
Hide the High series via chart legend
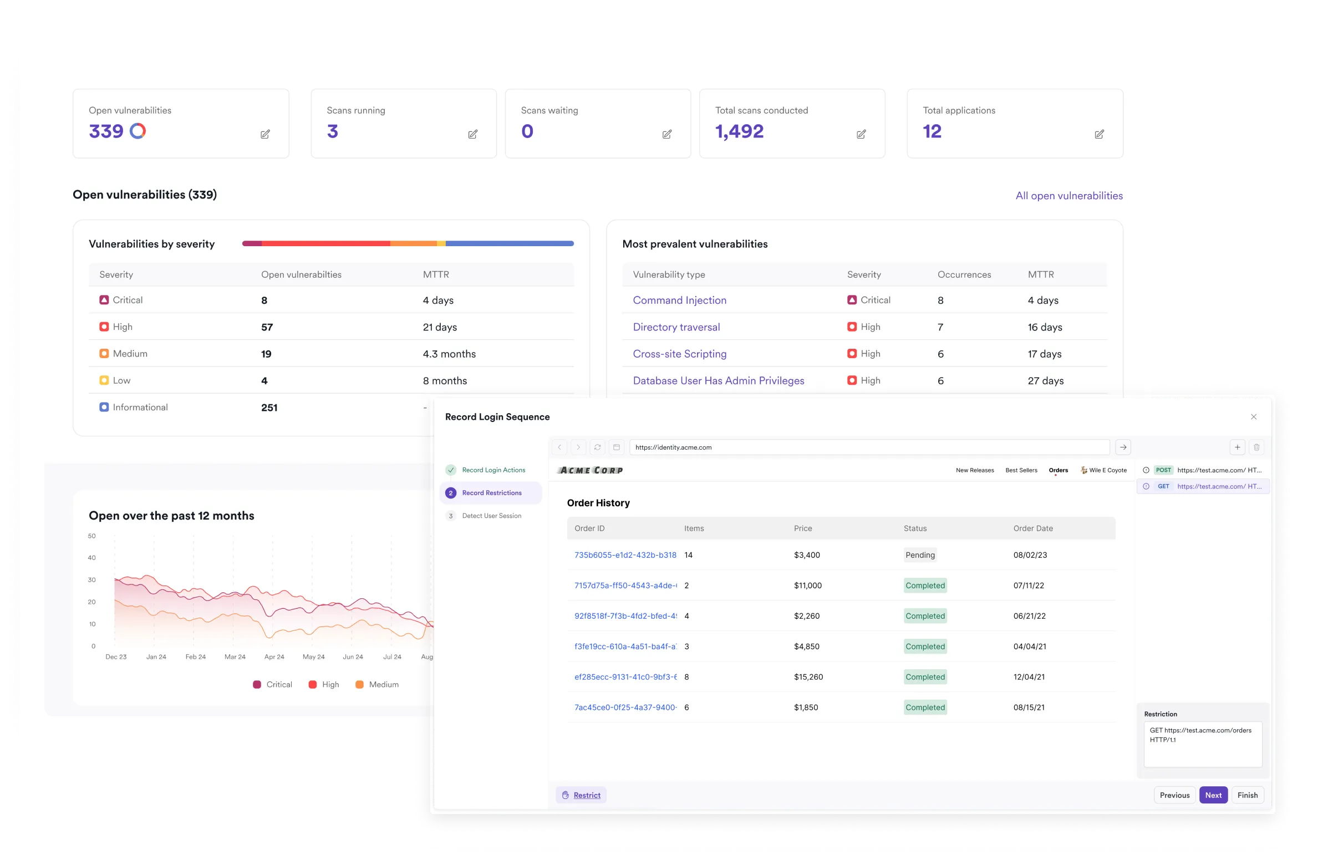[324, 684]
